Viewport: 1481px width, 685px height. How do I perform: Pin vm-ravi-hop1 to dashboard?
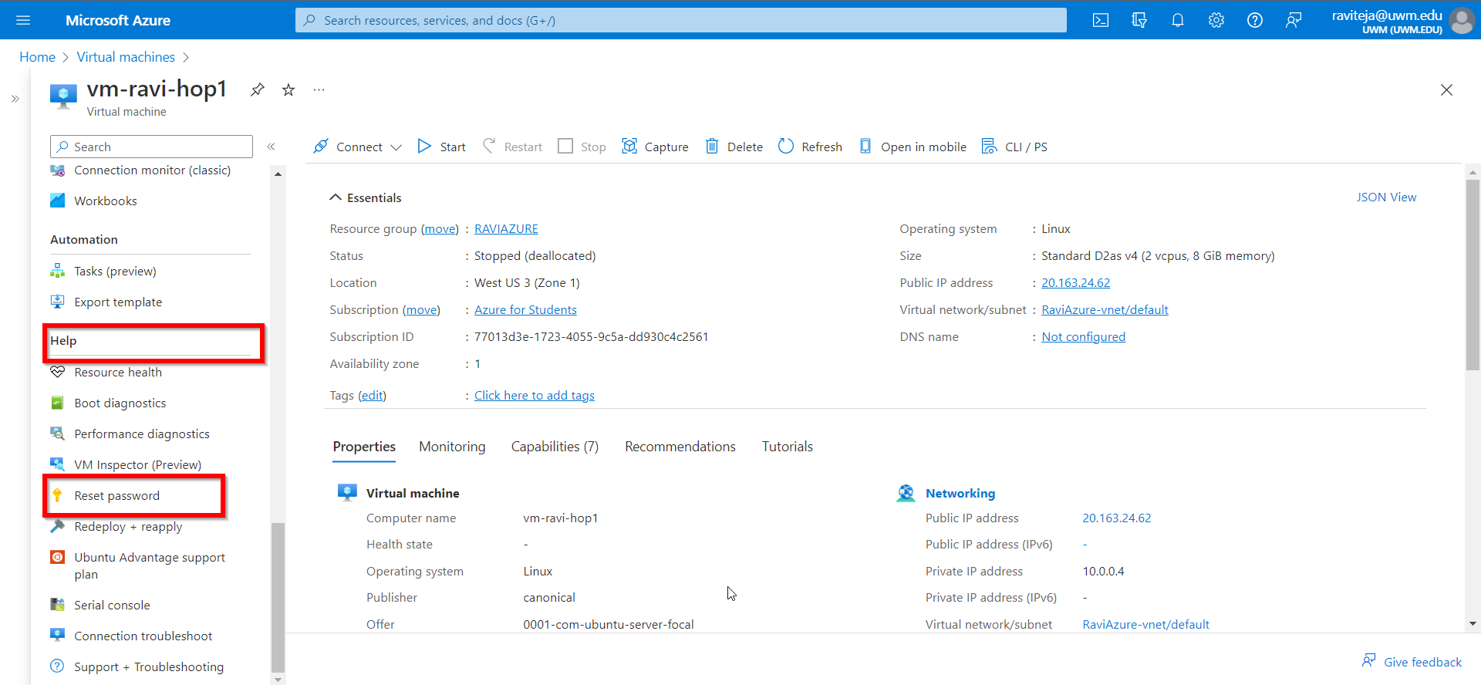pos(258,90)
